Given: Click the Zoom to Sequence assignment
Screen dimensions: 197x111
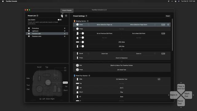Looking at the screenshot, I should (x=122, y=58).
